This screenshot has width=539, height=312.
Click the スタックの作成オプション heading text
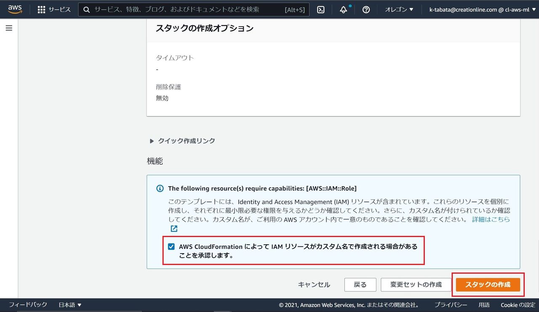click(x=205, y=28)
